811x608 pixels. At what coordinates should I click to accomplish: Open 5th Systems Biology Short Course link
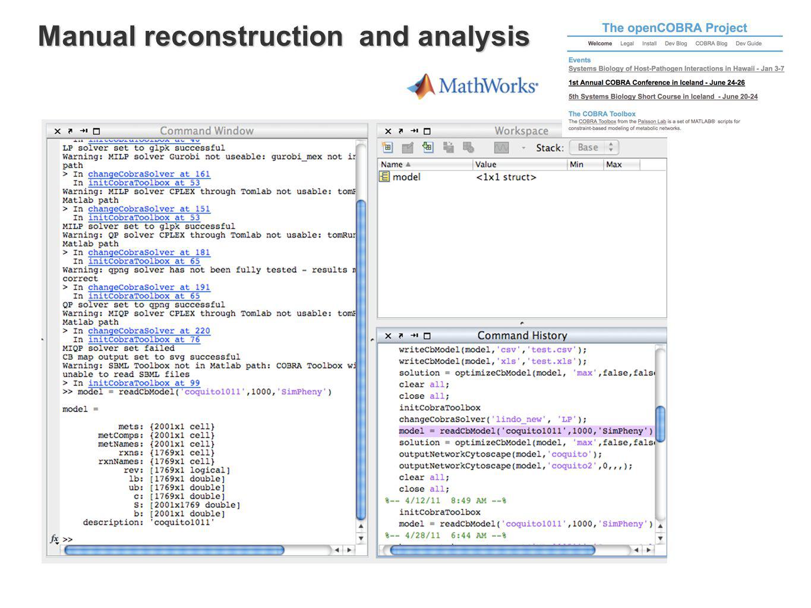coord(663,97)
